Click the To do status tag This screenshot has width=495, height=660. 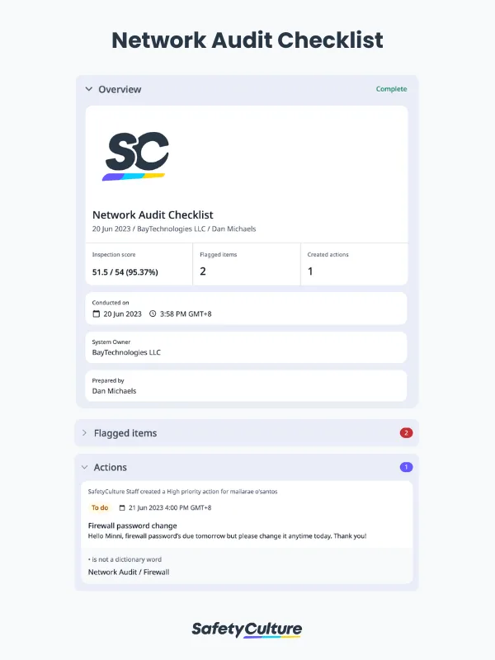100,507
